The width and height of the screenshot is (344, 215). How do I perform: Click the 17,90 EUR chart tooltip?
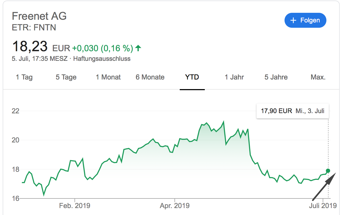click(x=293, y=111)
